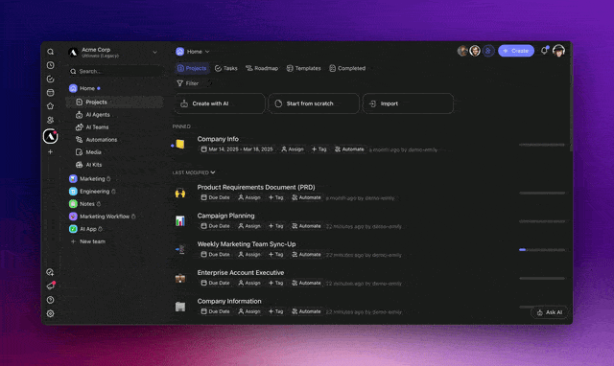Open the calendar icon in left rail
Image resolution: width=614 pixels, height=366 pixels.
(x=51, y=93)
